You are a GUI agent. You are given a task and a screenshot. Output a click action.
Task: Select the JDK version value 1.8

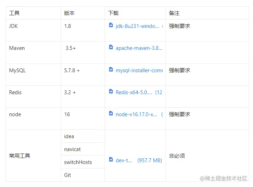pos(68,26)
